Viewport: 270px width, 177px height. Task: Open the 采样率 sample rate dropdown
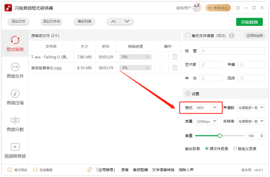pos(251,121)
